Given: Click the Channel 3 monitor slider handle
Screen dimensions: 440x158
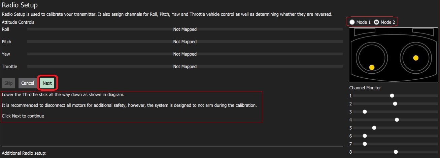Looking at the screenshot, I should [365, 112].
